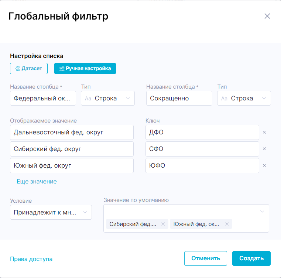281x278 pixels.
Task: Click the ЮФО key input field
Action: coord(202,165)
